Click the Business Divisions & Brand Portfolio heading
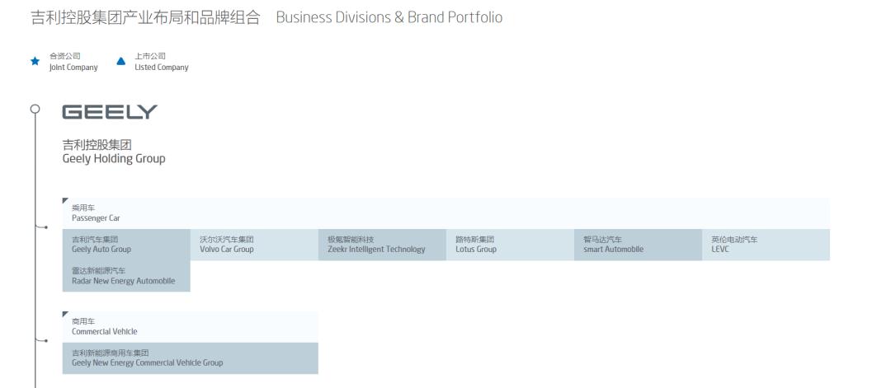The height and width of the screenshot is (388, 891). point(389,17)
